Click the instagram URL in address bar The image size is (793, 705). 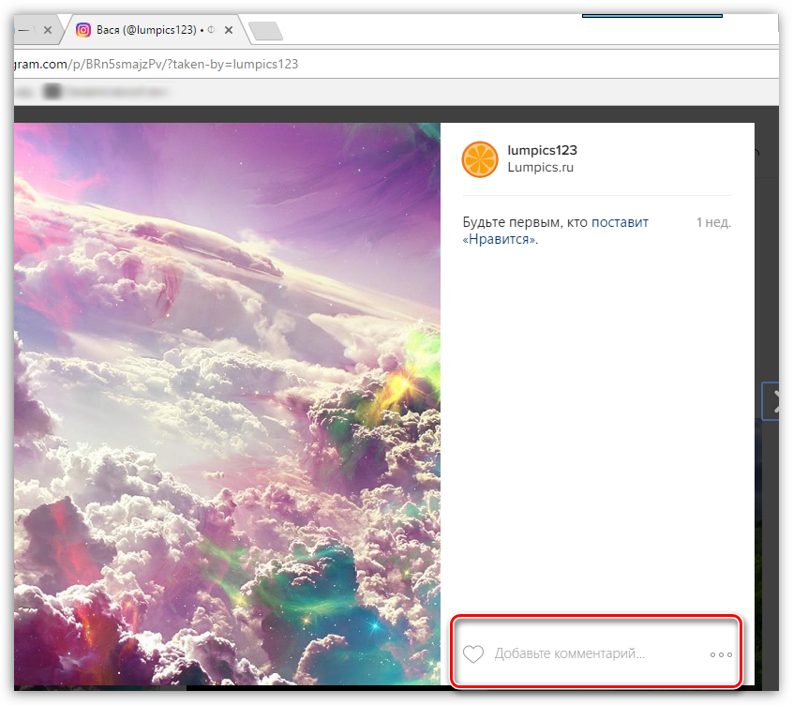coord(156,65)
